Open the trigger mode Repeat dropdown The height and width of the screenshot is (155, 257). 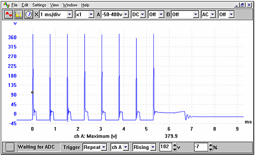(x=104, y=147)
